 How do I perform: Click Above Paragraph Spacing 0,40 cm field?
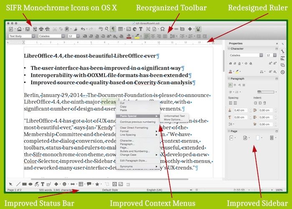tap(241, 110)
